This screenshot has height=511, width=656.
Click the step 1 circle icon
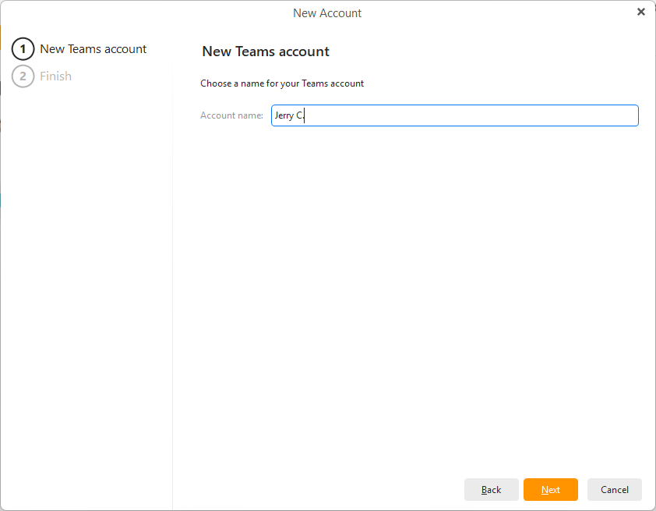(23, 49)
